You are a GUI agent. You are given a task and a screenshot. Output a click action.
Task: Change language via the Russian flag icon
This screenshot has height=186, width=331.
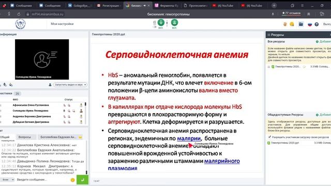tap(310, 24)
